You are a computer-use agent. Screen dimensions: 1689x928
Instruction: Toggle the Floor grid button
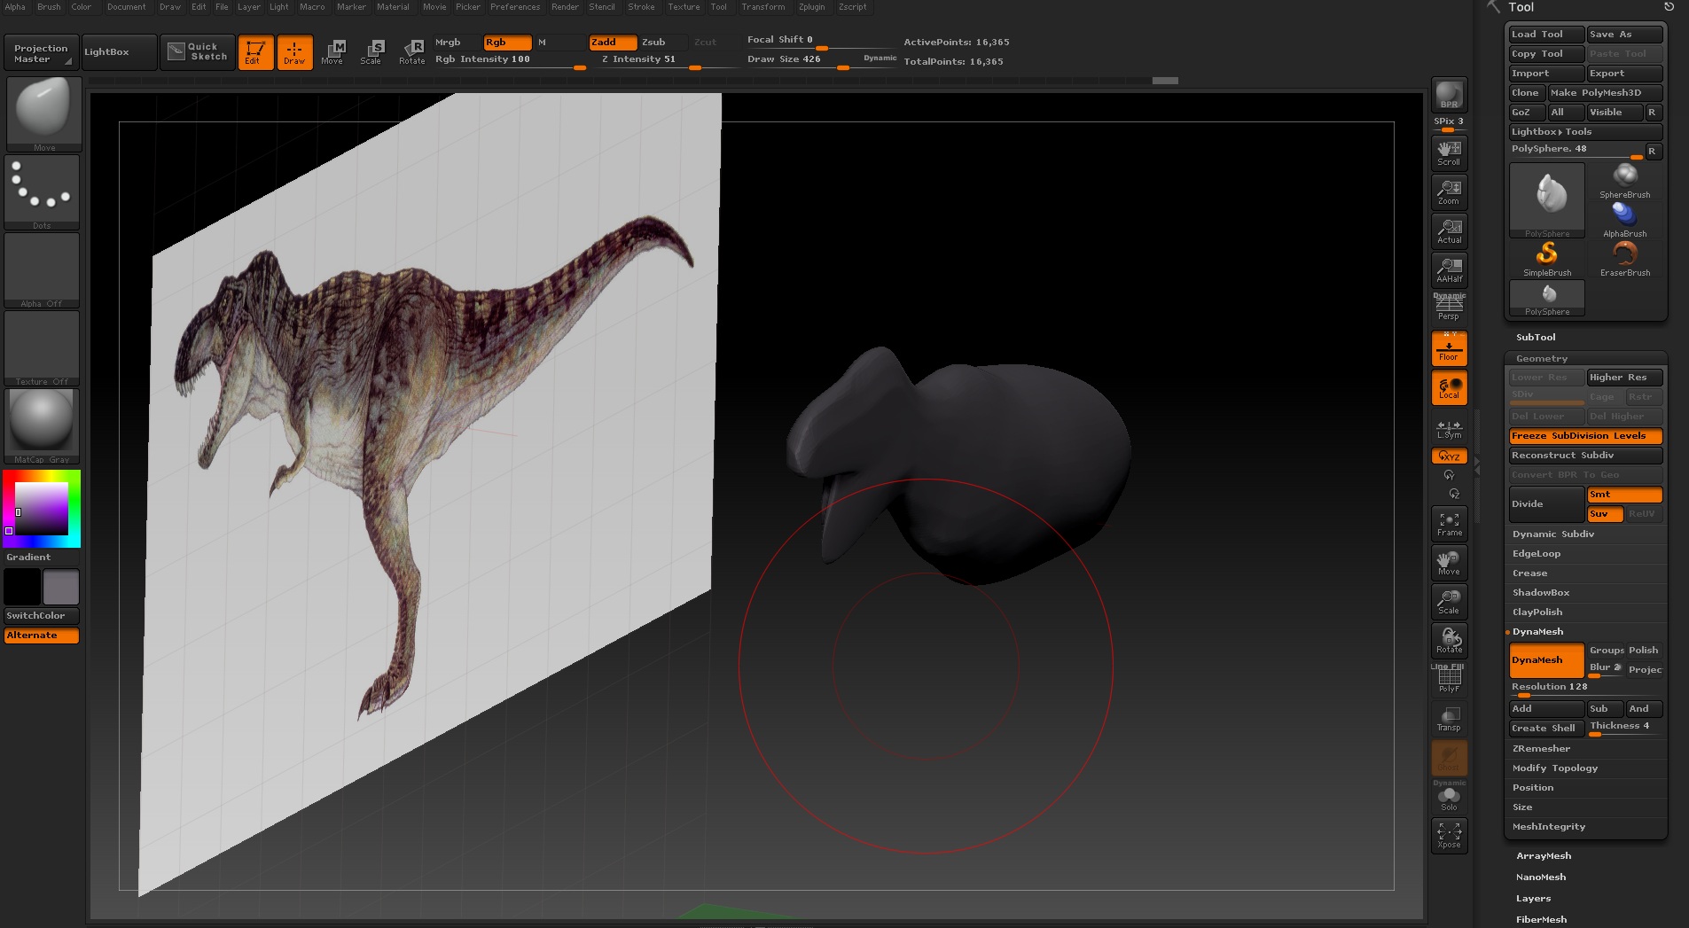(x=1449, y=348)
